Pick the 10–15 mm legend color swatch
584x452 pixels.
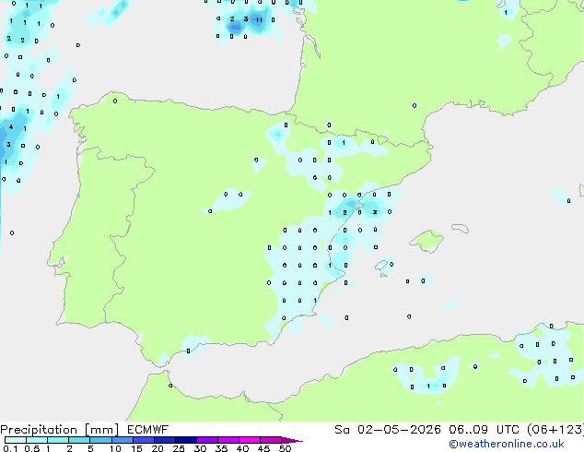(x=122, y=440)
